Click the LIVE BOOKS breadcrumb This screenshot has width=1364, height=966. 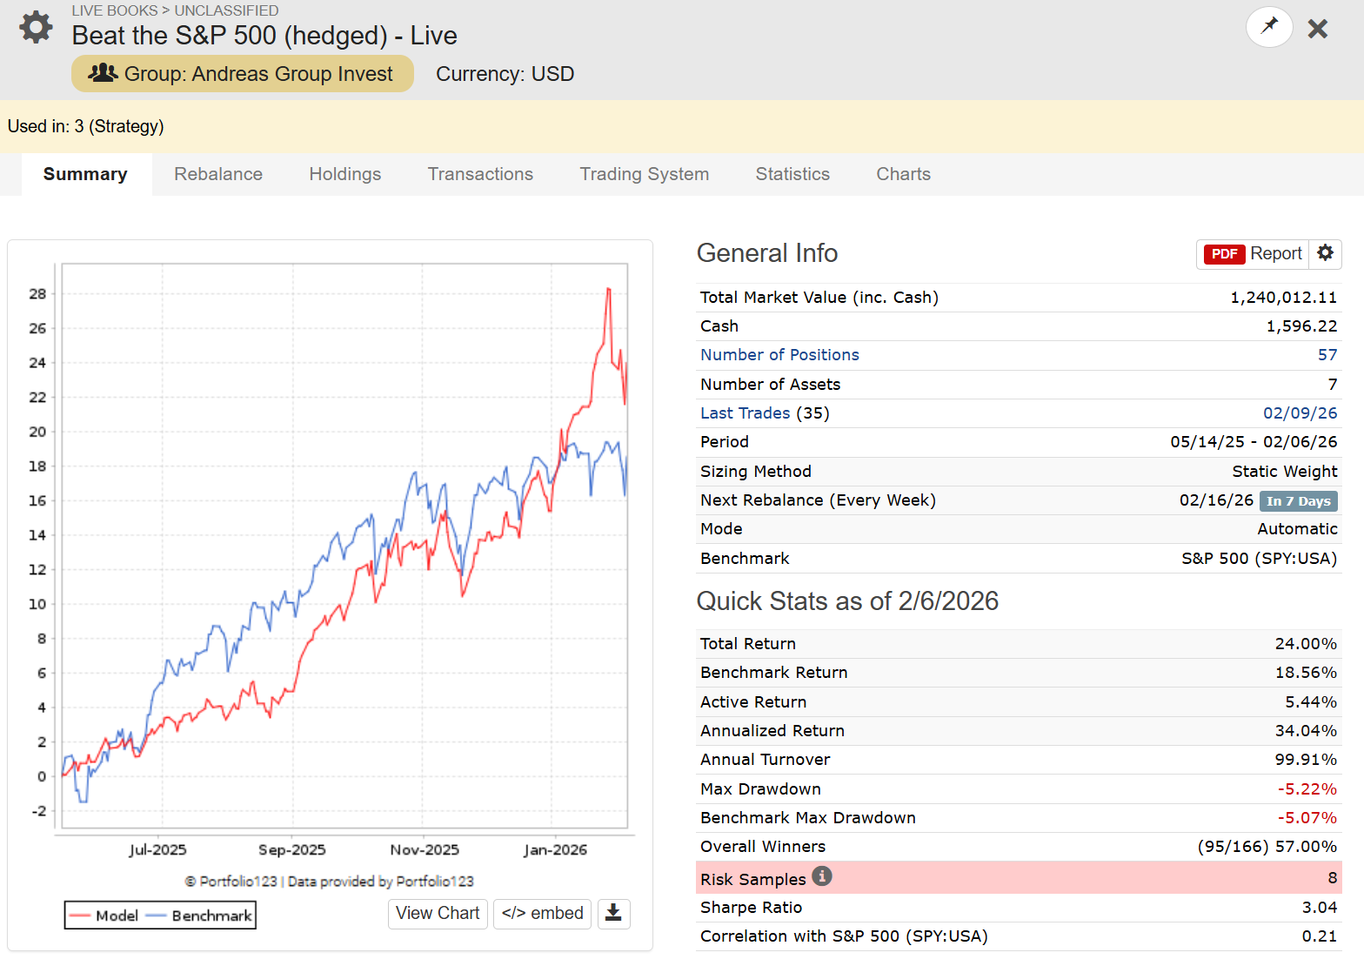point(114,10)
